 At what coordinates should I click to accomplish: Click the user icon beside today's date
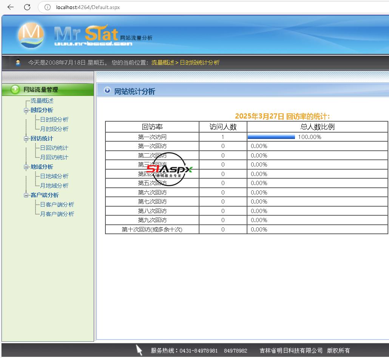[18, 62]
